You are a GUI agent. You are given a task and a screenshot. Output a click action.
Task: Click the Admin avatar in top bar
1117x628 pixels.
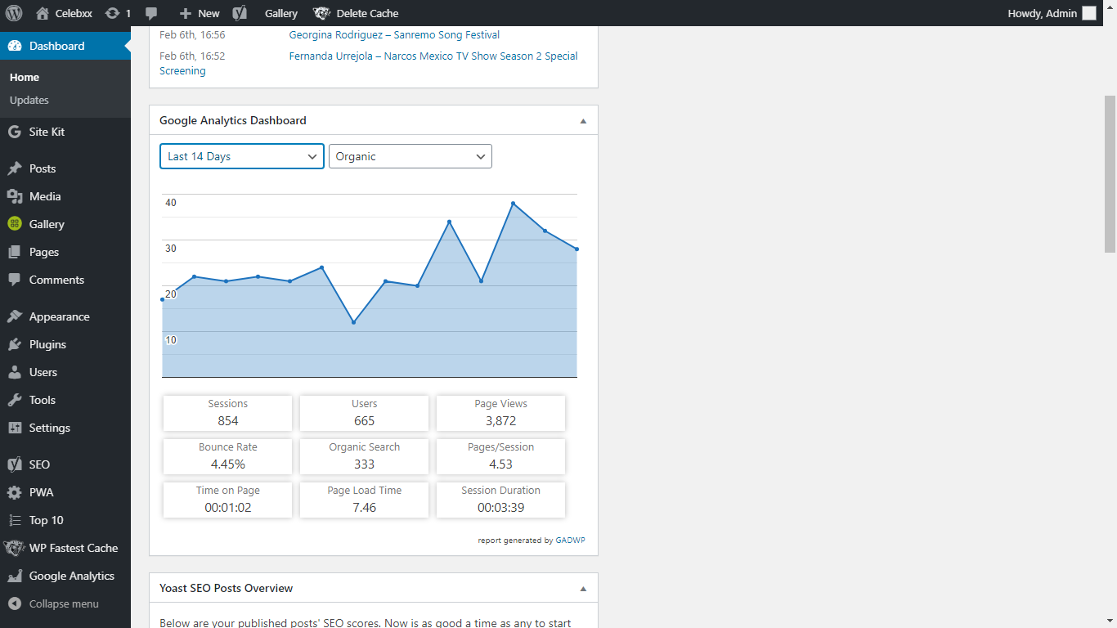point(1089,13)
